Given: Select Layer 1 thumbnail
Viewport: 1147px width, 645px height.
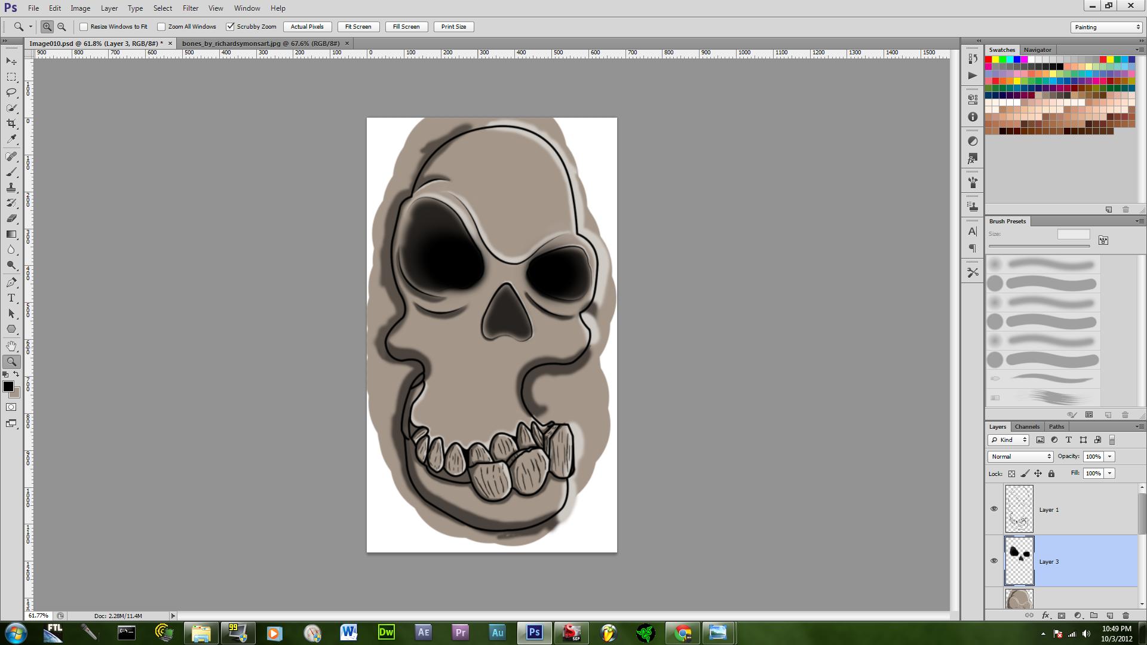Looking at the screenshot, I should [x=1019, y=509].
